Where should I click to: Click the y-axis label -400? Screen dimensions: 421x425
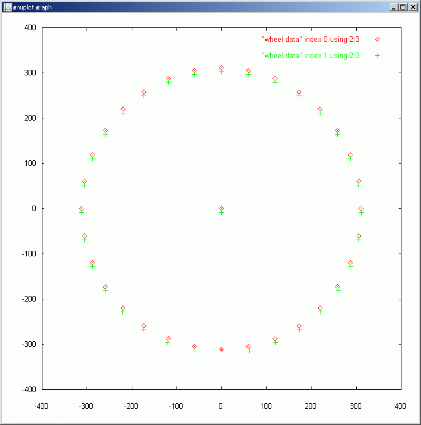pos(29,389)
